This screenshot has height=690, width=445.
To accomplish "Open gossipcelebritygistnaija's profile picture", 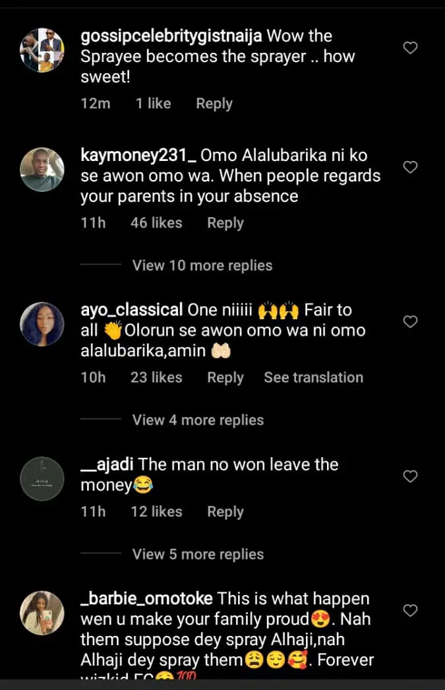I will pos(42,50).
